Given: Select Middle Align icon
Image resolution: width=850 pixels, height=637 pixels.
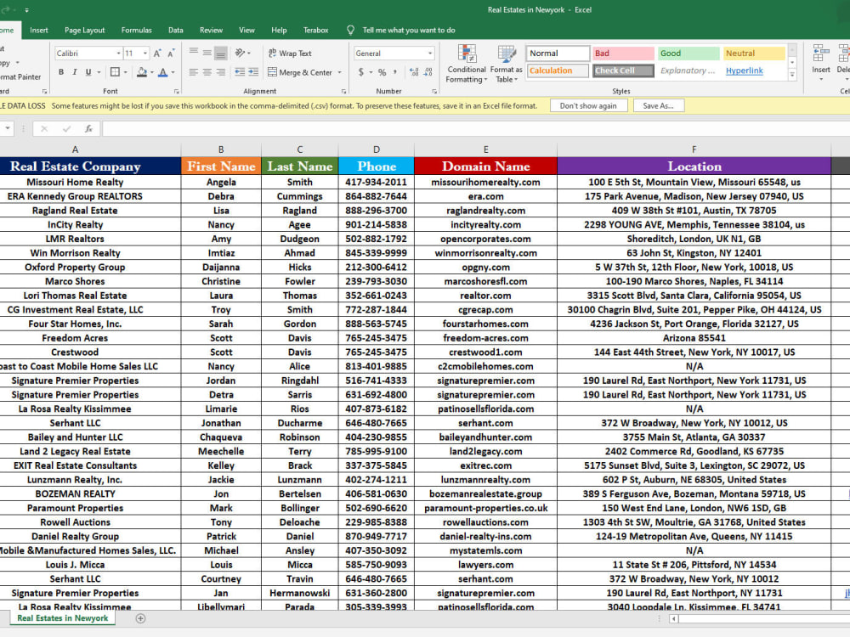Looking at the screenshot, I should coord(207,53).
